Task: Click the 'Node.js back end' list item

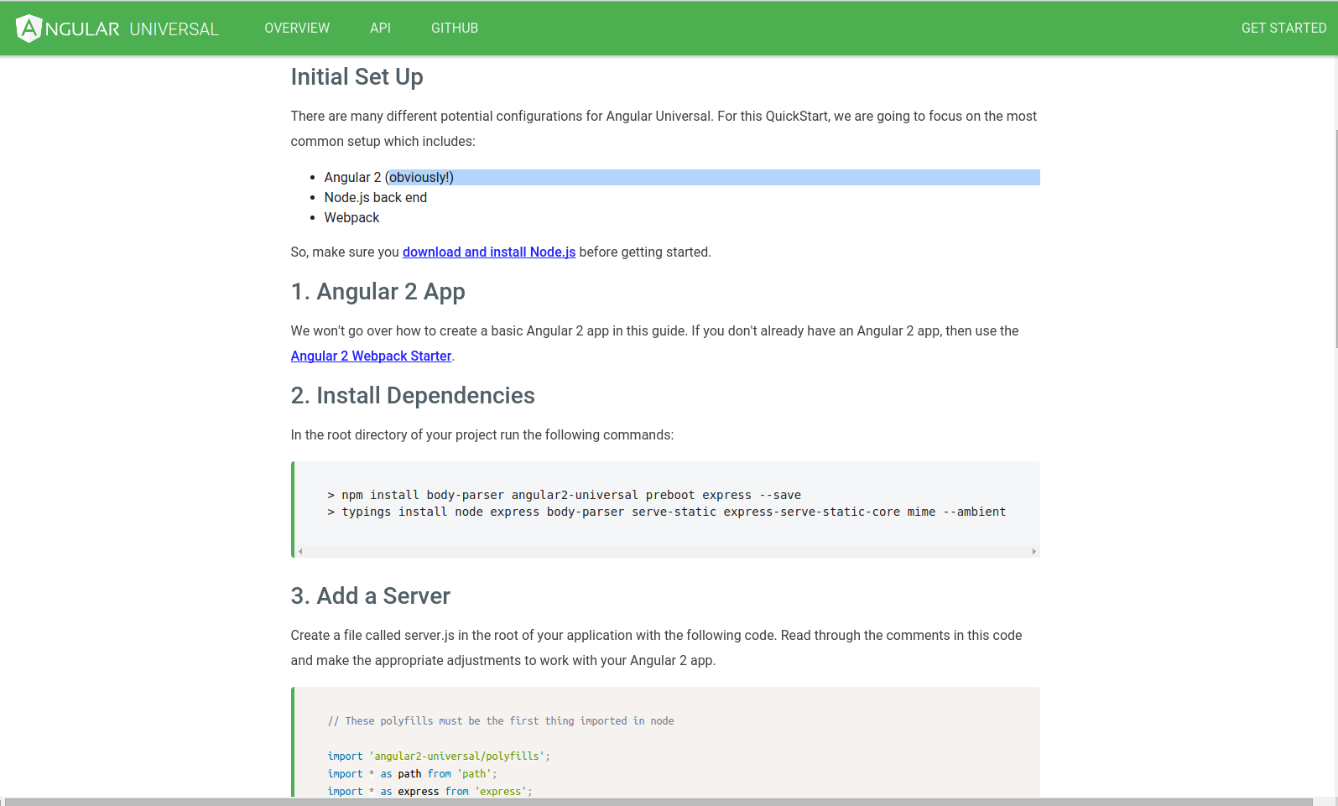Action: coord(376,198)
